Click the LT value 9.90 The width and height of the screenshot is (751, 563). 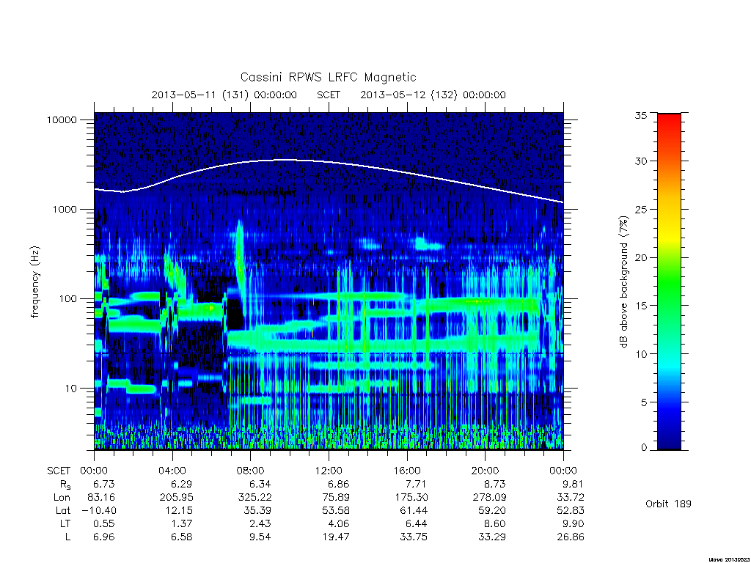[573, 523]
